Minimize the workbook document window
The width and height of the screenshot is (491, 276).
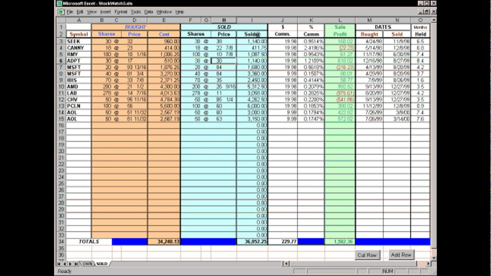pyautogui.click(x=421, y=12)
